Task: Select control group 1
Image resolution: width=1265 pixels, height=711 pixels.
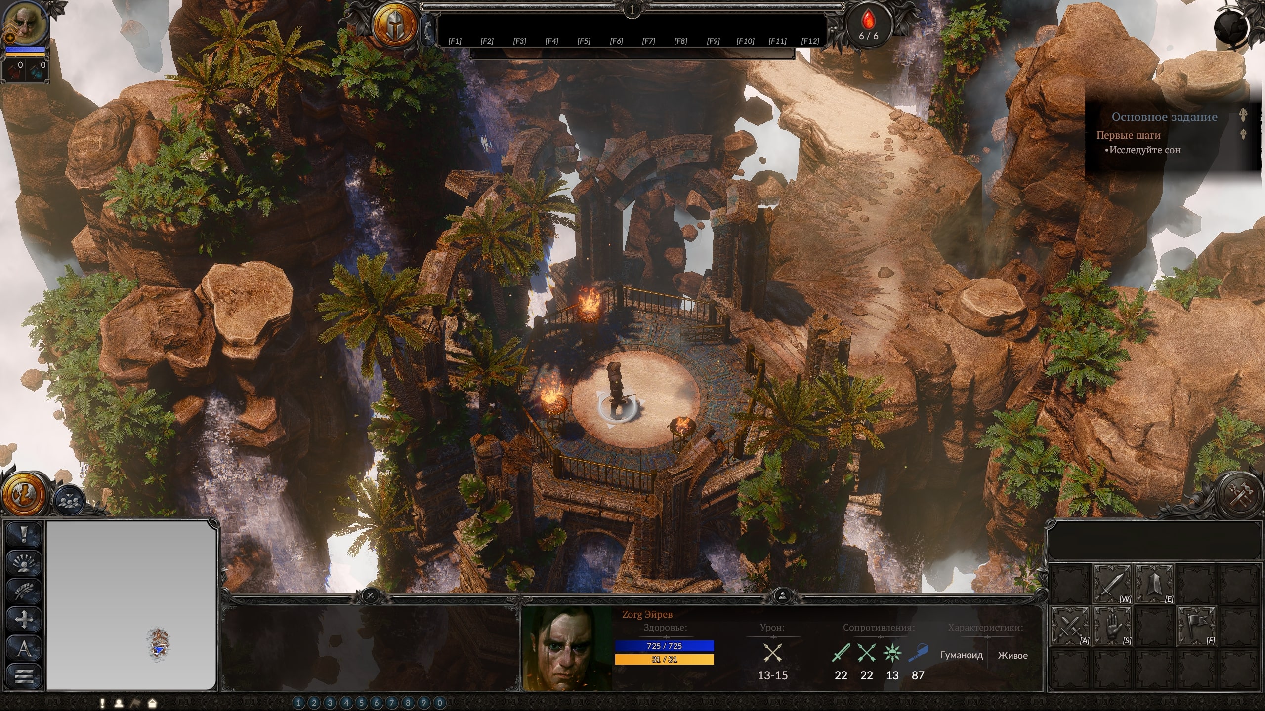Action: 298,703
